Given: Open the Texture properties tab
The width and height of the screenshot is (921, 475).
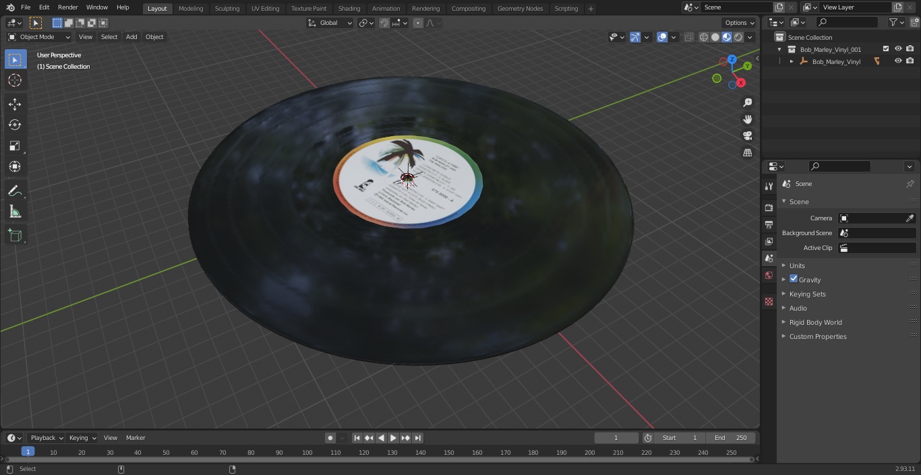Looking at the screenshot, I should coord(769,302).
